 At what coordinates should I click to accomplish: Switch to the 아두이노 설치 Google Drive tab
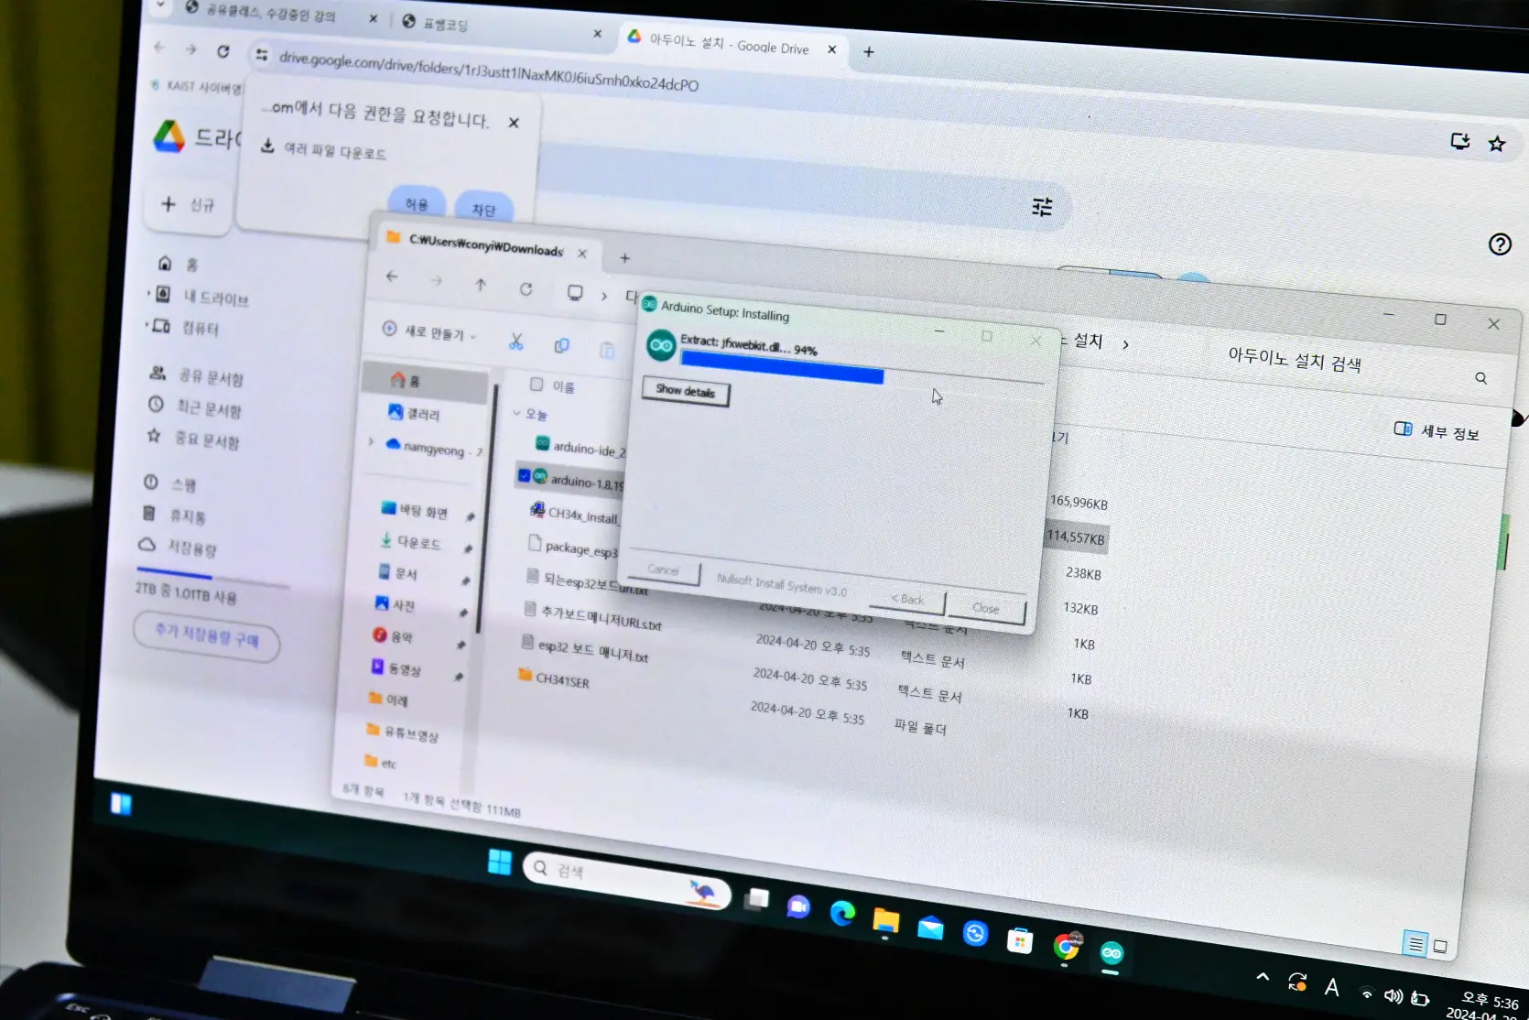coord(730,44)
